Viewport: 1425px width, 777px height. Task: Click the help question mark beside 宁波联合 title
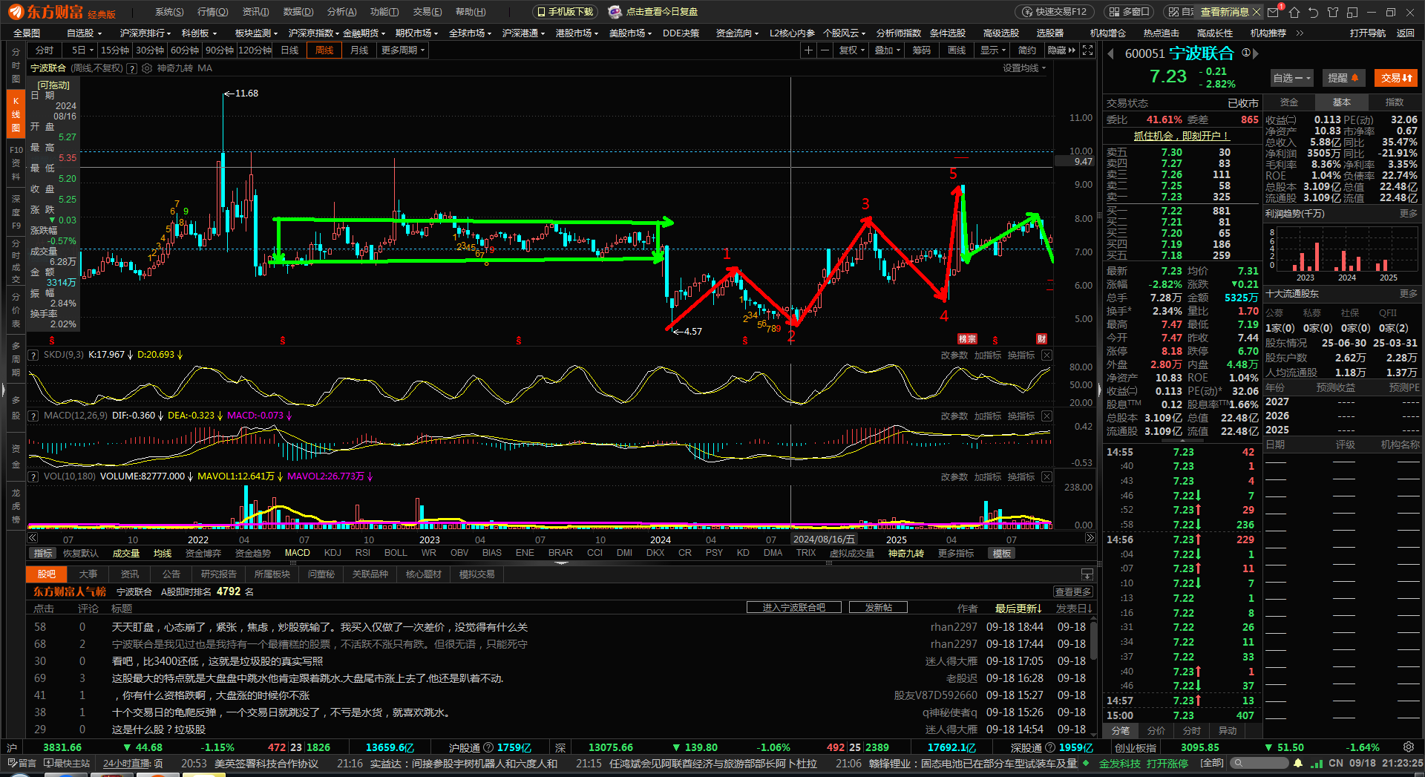pos(131,68)
